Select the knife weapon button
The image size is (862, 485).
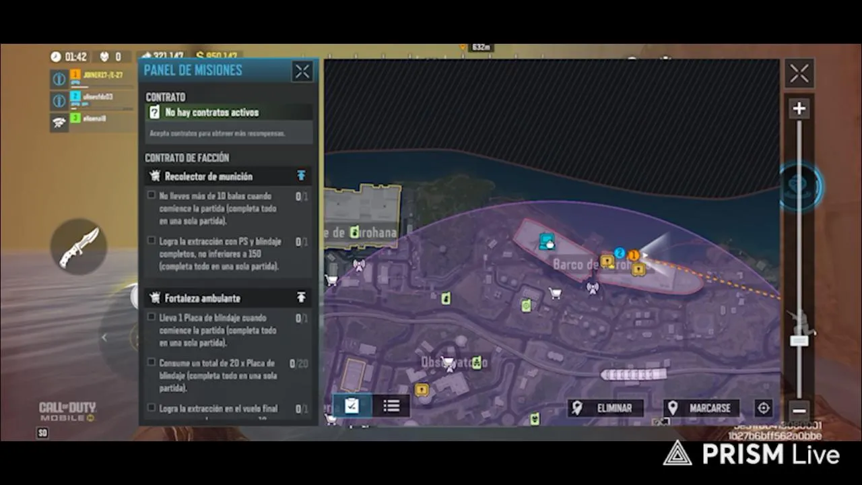[x=79, y=247]
